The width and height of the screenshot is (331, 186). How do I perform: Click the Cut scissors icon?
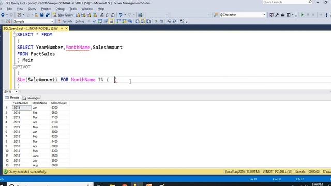[x=102, y=15]
